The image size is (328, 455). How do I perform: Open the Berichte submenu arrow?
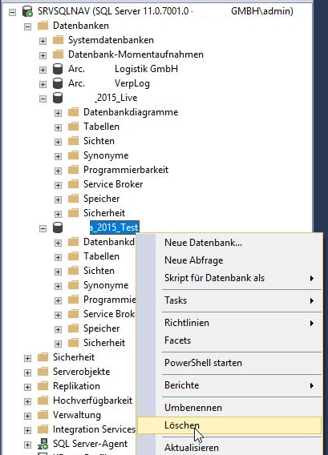(312, 385)
